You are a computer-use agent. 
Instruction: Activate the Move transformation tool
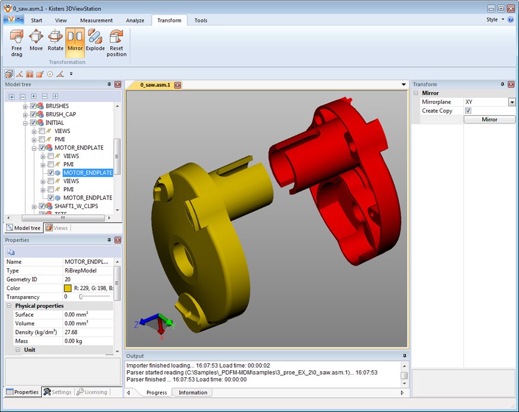click(x=36, y=40)
